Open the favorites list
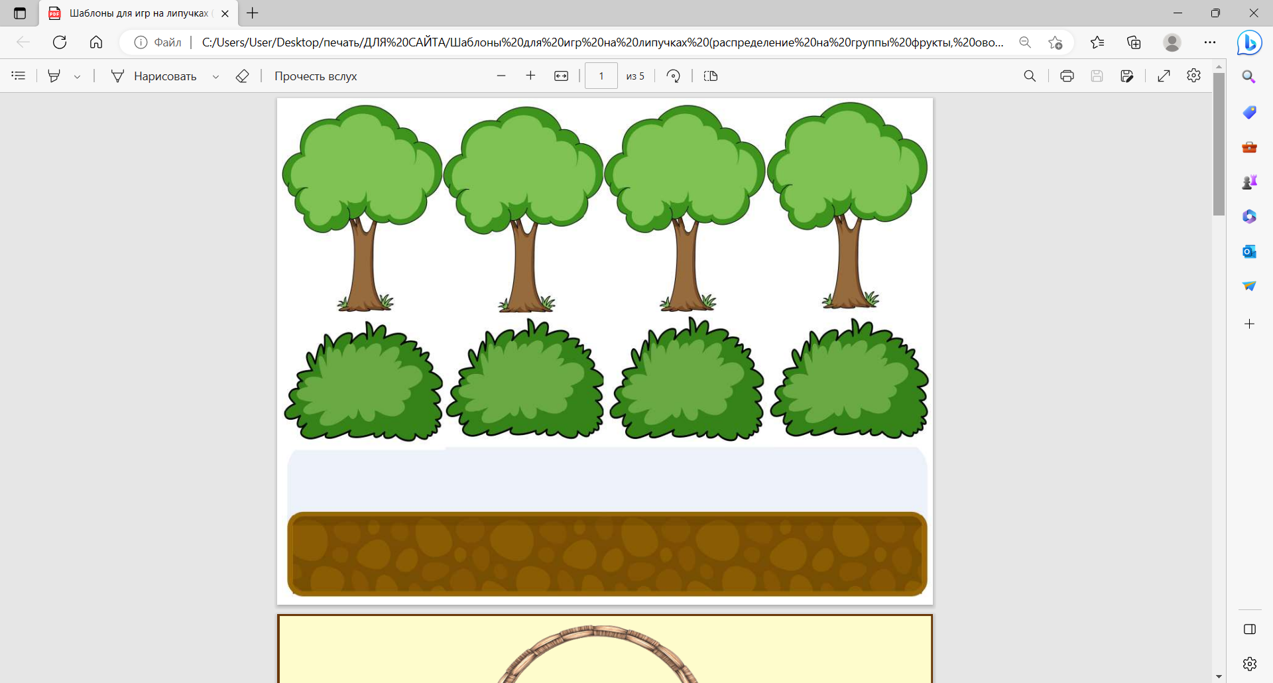 point(1097,42)
